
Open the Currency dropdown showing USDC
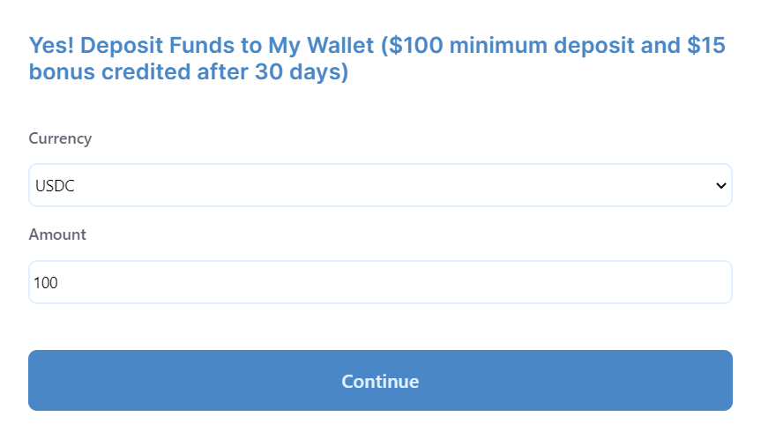[380, 185]
